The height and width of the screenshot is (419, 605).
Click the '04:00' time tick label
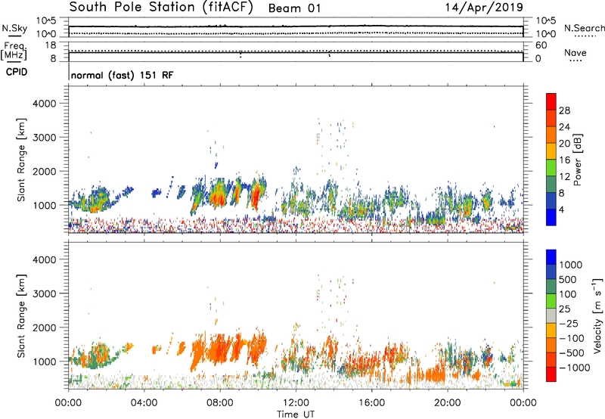(x=144, y=403)
